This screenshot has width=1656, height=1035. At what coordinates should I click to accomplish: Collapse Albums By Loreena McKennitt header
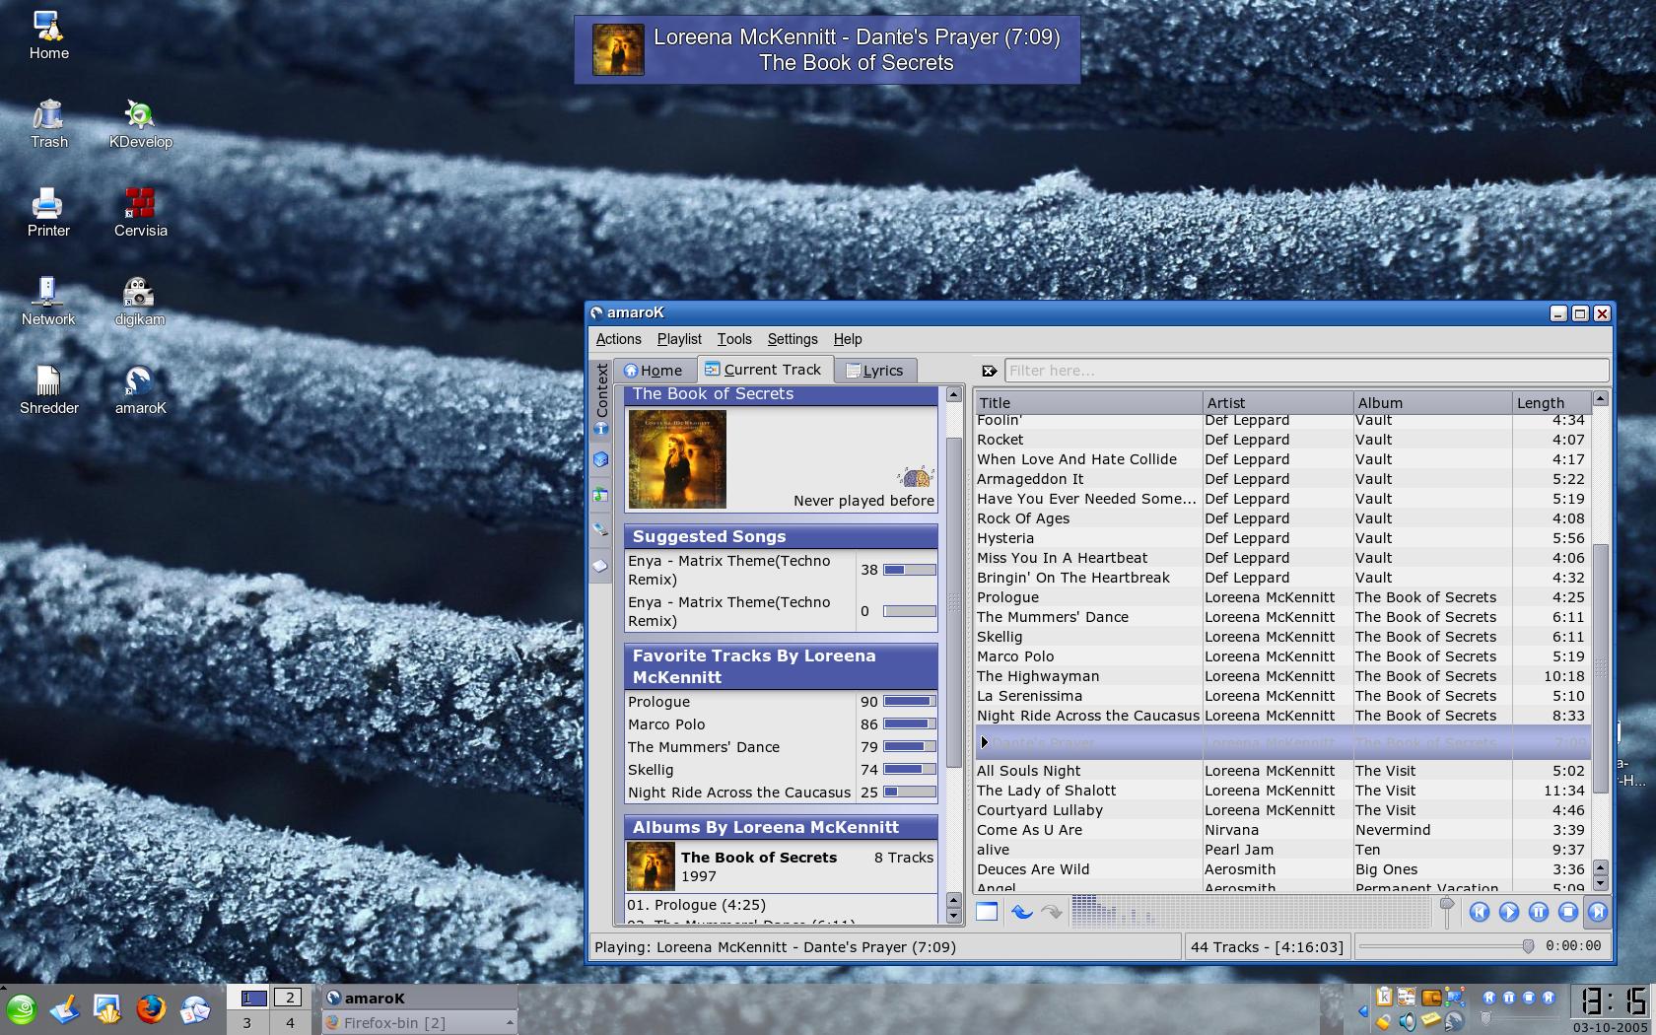781,827
